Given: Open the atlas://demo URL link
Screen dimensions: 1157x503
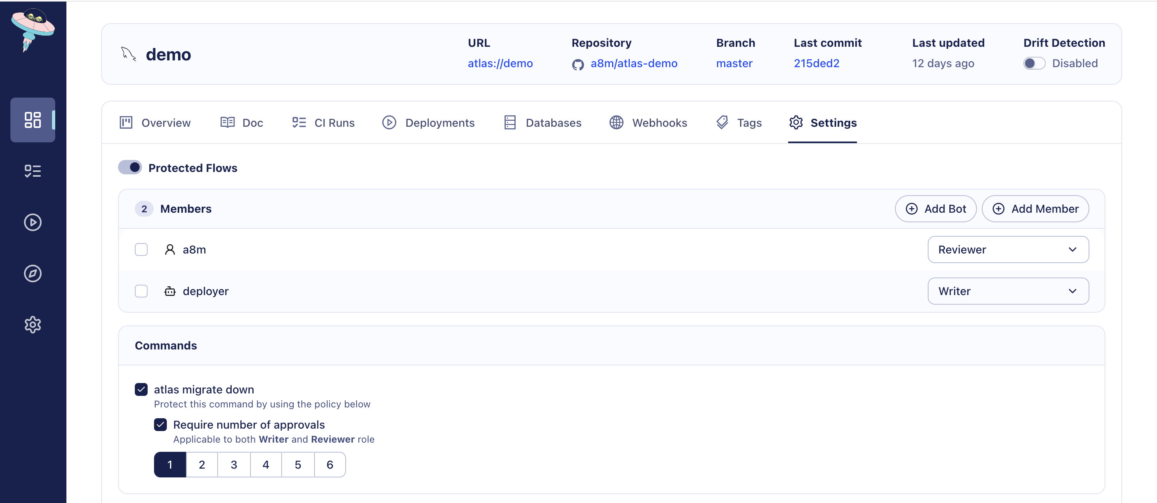Looking at the screenshot, I should (500, 63).
